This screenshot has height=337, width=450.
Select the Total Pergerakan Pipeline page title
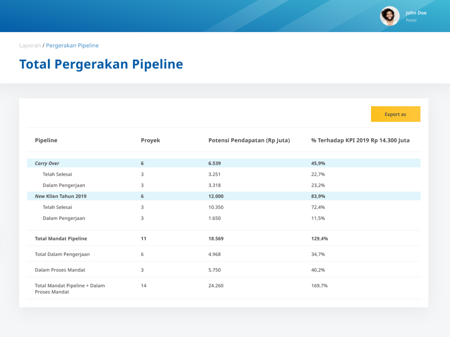[101, 64]
